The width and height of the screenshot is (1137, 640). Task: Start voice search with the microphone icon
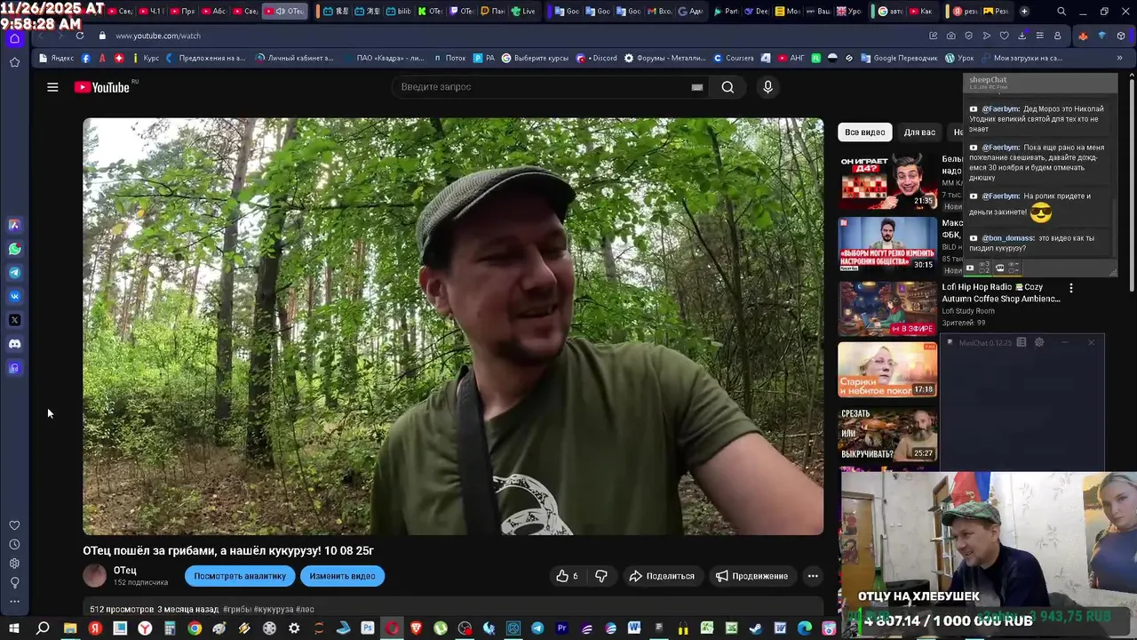click(x=767, y=87)
